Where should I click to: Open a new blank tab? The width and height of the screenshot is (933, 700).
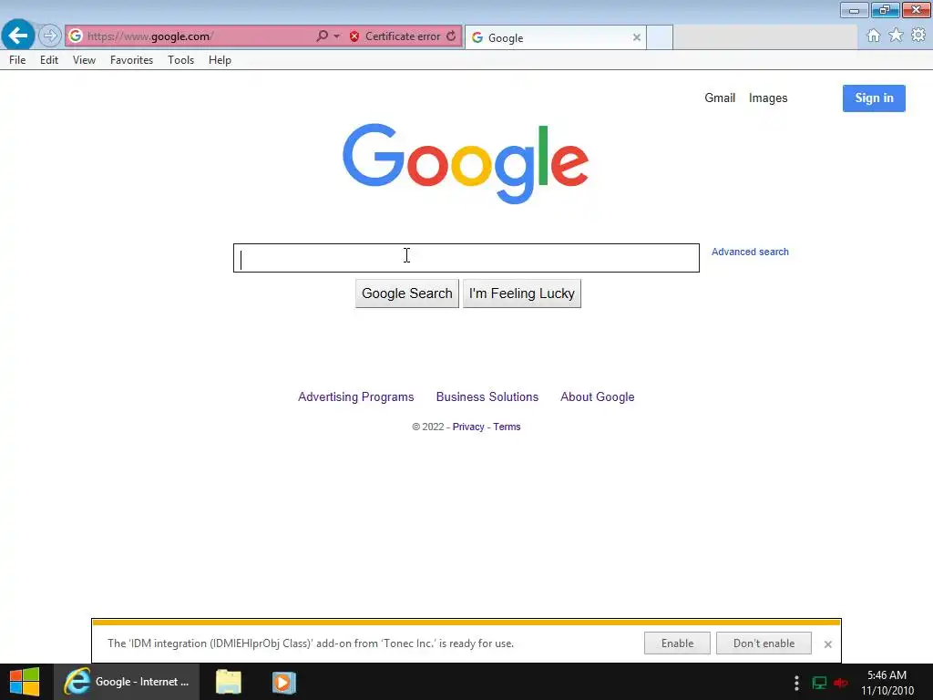click(x=660, y=37)
